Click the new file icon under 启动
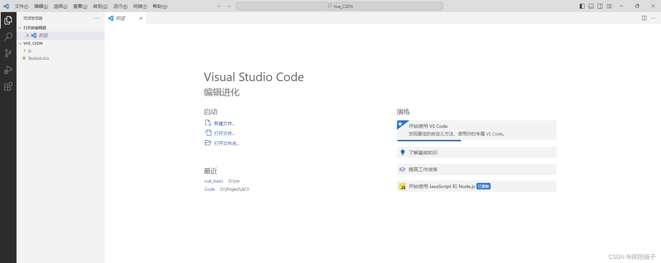 pos(208,123)
